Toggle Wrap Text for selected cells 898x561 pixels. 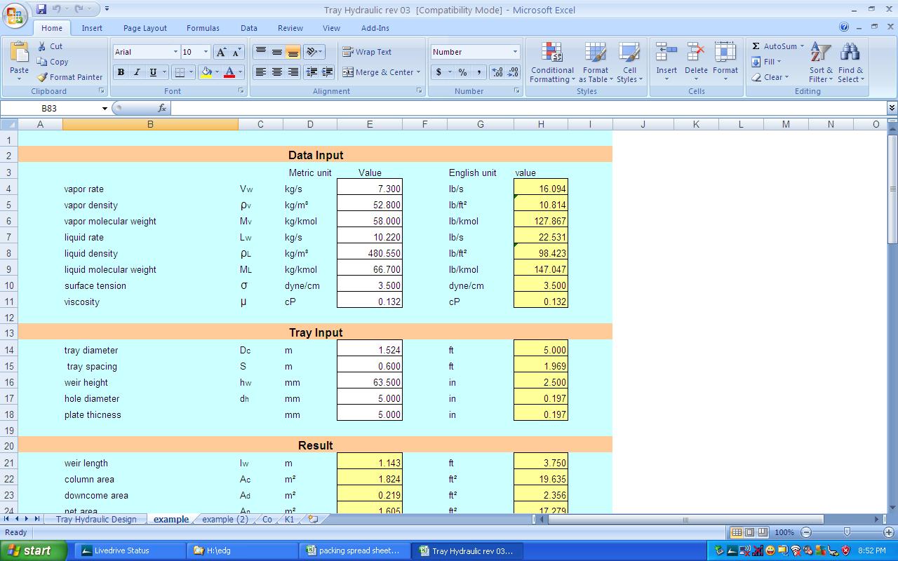(367, 52)
